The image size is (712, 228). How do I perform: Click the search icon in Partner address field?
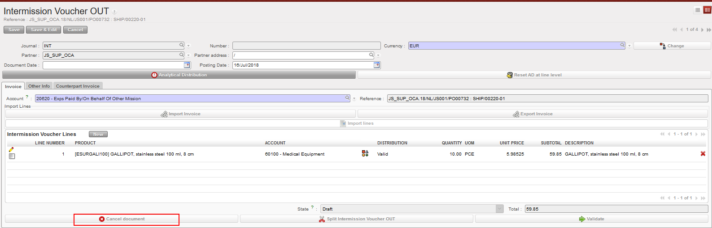pos(371,55)
